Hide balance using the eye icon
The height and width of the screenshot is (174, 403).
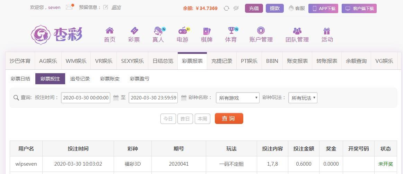pos(236,8)
